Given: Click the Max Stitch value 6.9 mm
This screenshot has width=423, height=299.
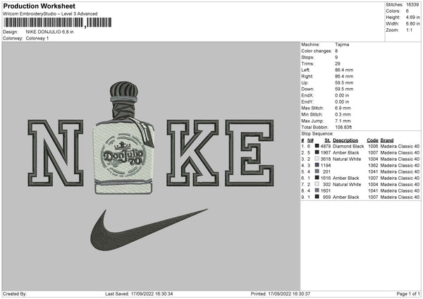Looking at the screenshot, I should click(x=343, y=108).
